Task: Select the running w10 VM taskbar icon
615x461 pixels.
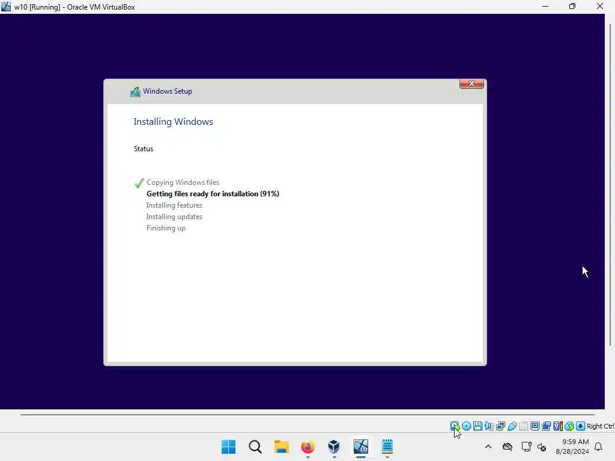Action: [361, 447]
